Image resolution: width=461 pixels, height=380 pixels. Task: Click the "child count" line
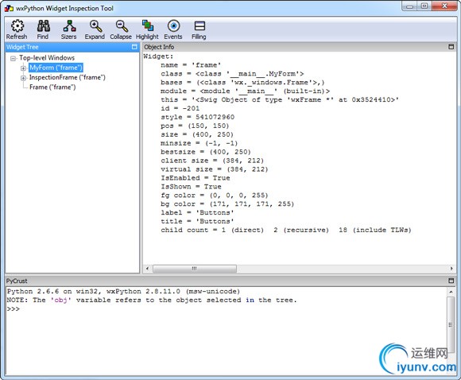coord(286,230)
